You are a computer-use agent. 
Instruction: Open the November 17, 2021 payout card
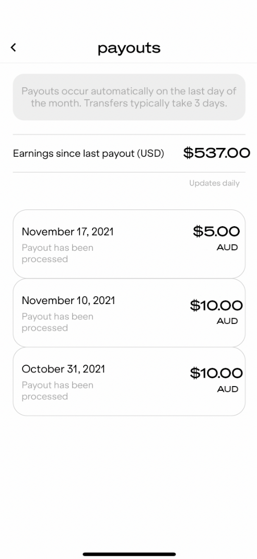(x=129, y=244)
